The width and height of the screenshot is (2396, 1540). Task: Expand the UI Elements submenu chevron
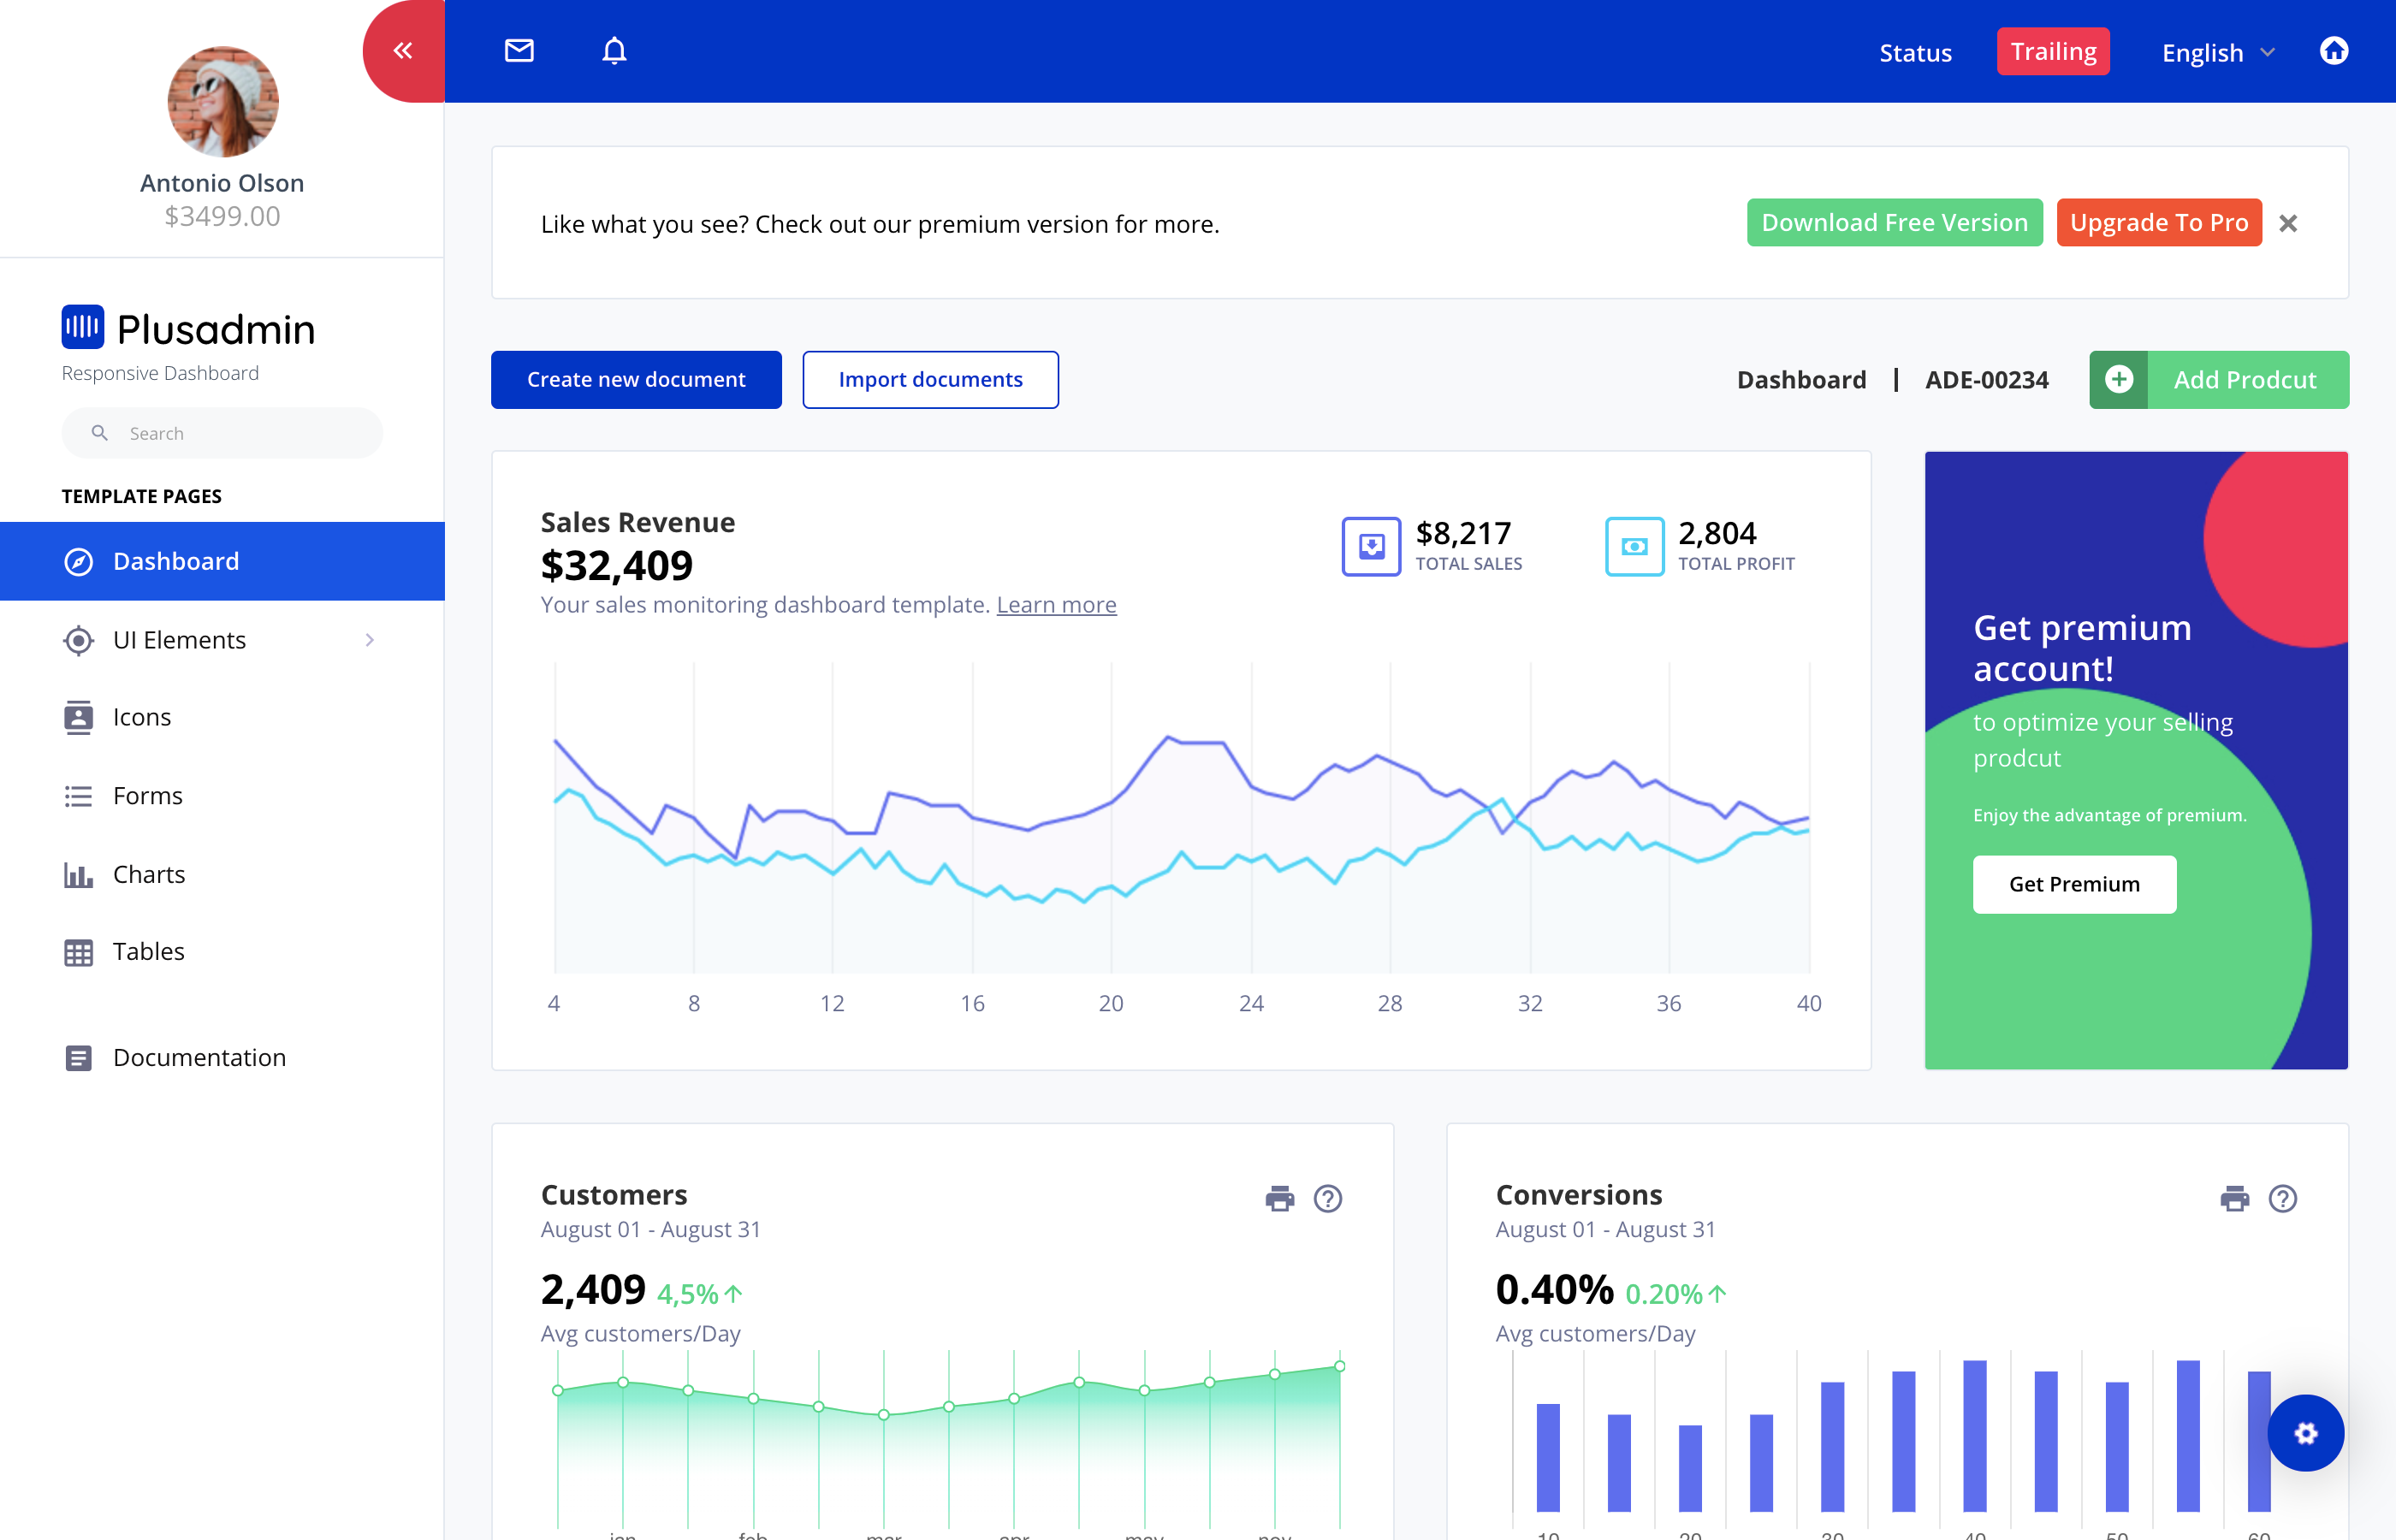[369, 640]
